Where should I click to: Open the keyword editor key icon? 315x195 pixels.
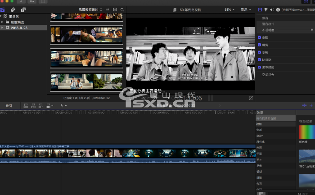click(32, 1)
